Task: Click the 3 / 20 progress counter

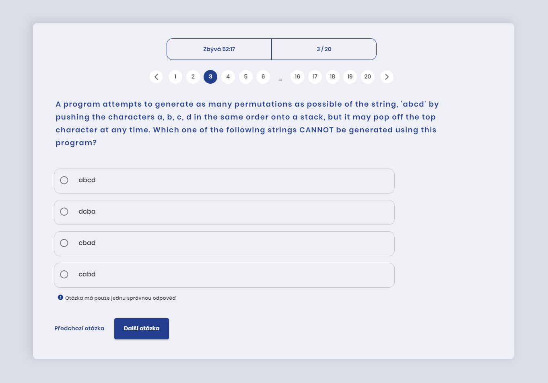Action: coord(324,49)
